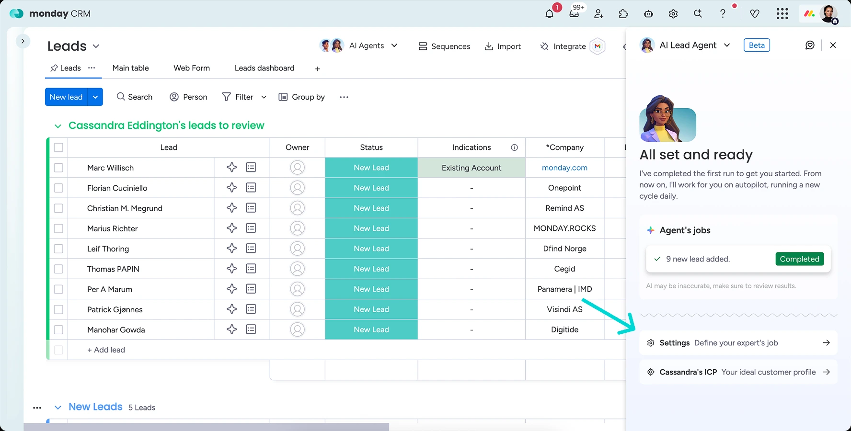The image size is (851, 431).
Task: Open the feedback chat icon in agent panel
Action: tap(810, 45)
